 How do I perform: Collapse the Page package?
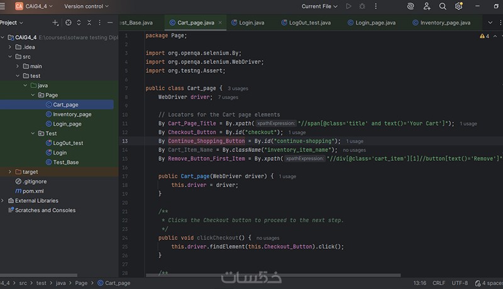[33, 95]
